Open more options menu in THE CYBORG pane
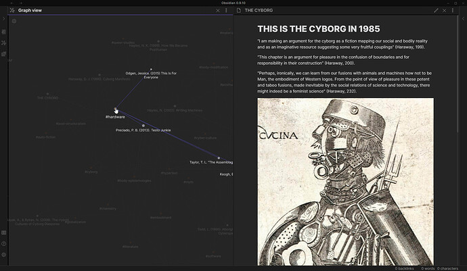 [453, 11]
